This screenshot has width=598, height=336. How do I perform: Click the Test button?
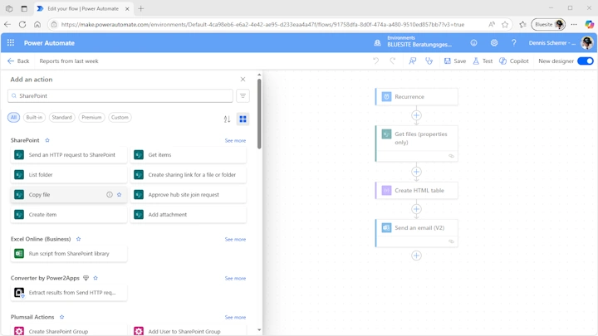pos(483,61)
